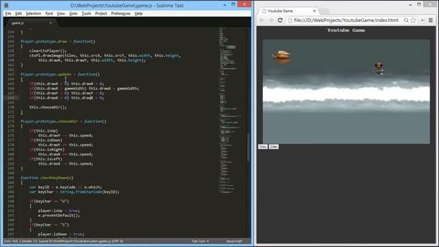Click the clearCtxPlayer(); line
Viewport: 439px width, 247px height.
pos(48,51)
